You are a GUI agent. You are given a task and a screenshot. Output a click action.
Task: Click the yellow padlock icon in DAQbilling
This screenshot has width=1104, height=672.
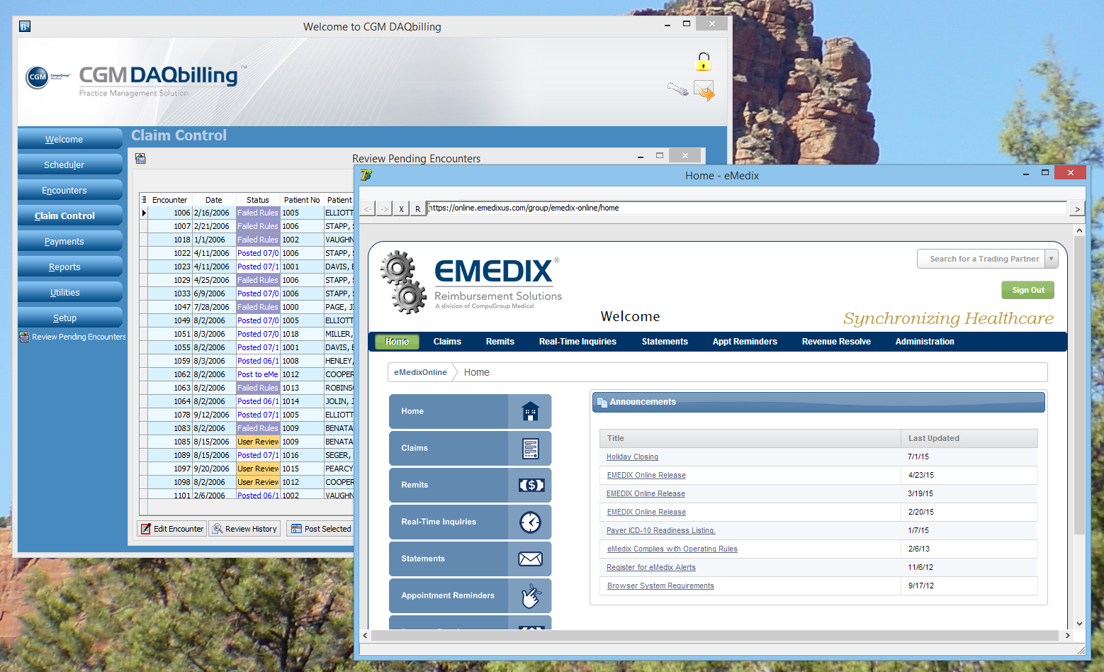click(703, 62)
